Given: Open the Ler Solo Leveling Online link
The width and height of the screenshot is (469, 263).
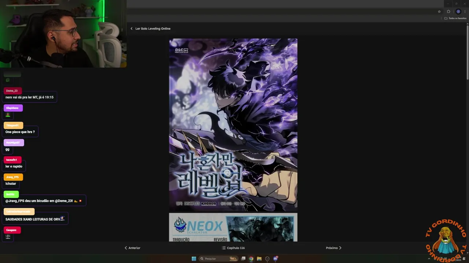Looking at the screenshot, I should pyautogui.click(x=153, y=28).
